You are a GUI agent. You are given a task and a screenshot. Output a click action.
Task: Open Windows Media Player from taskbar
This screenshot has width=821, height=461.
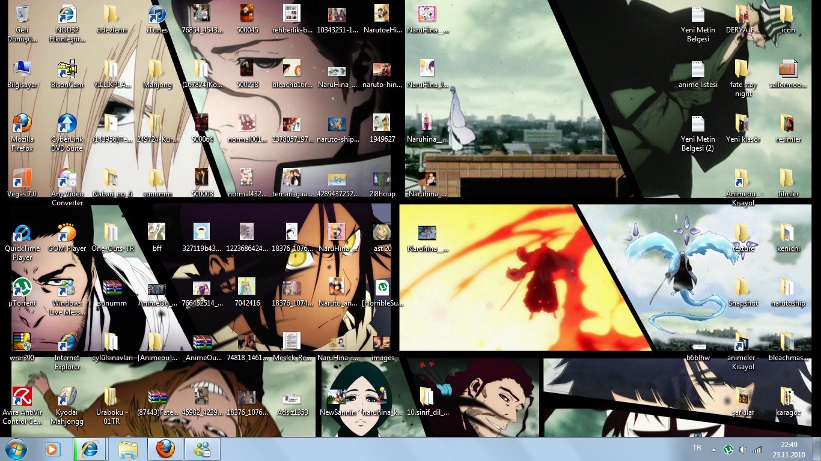point(53,449)
